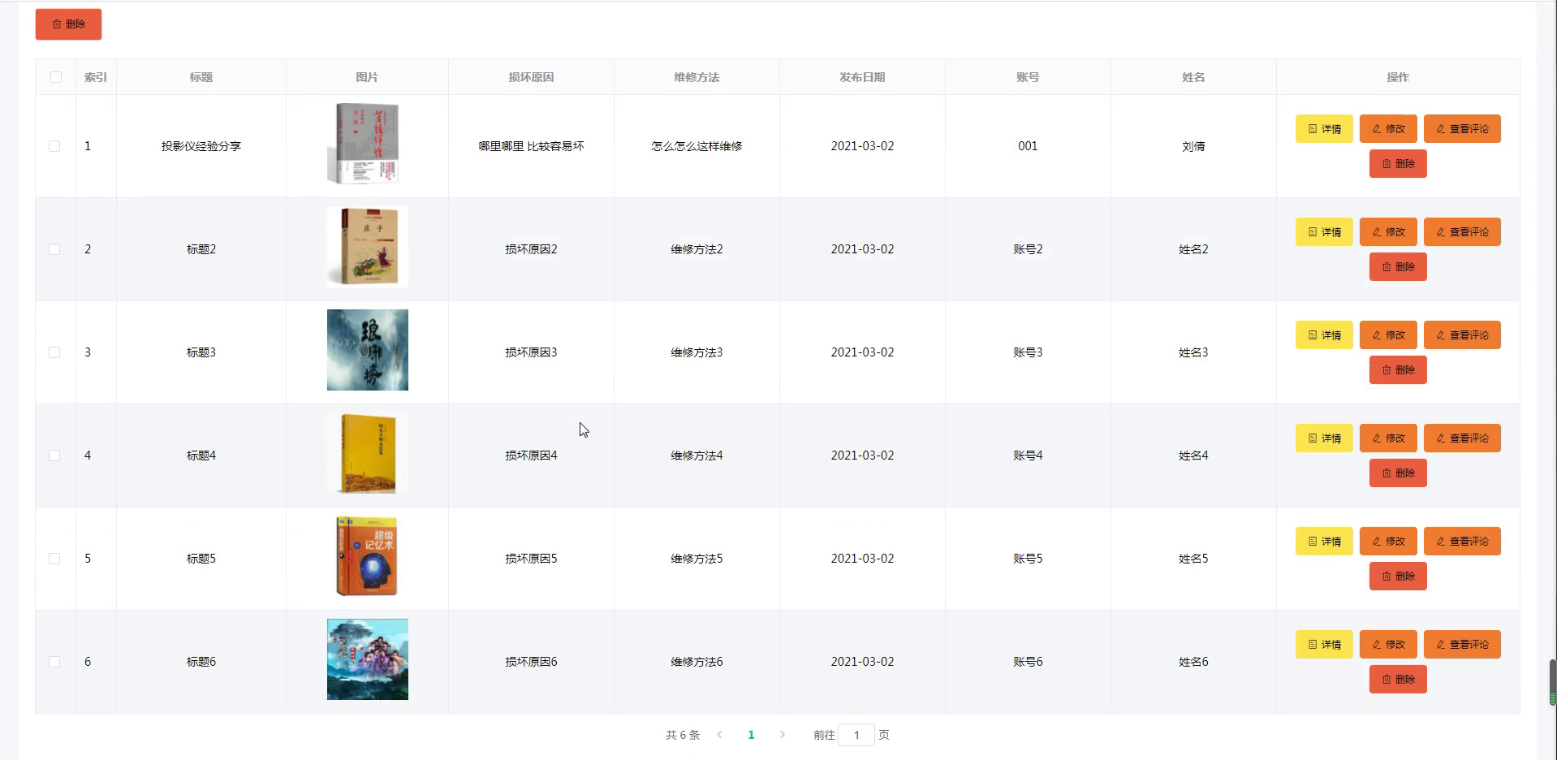Click 删除 in the 投影仪经验分享 row
Screen dimensions: 1557x760
click(x=1398, y=164)
